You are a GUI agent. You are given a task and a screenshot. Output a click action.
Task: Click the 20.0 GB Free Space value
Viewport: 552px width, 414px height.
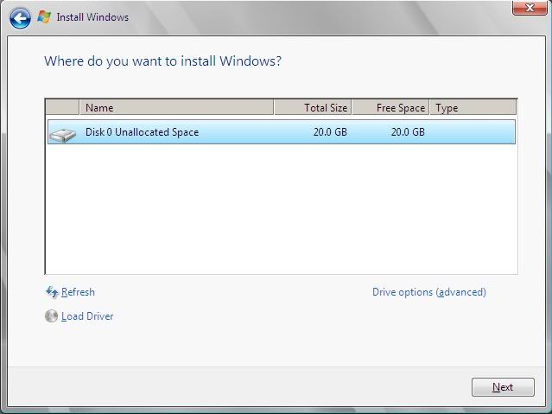(x=408, y=132)
